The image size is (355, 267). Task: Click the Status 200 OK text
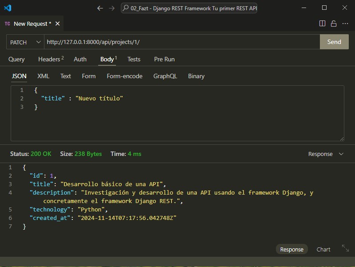pyautogui.click(x=31, y=154)
